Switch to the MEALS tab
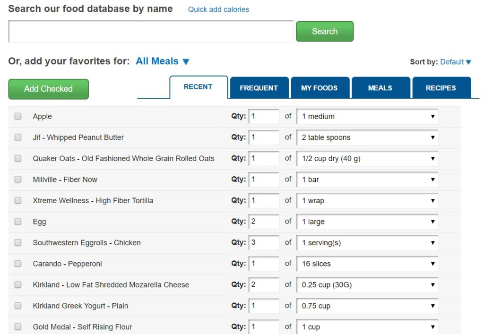The height and width of the screenshot is (334, 484). pos(380,88)
